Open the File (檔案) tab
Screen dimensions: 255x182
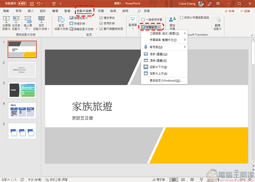(6, 11)
